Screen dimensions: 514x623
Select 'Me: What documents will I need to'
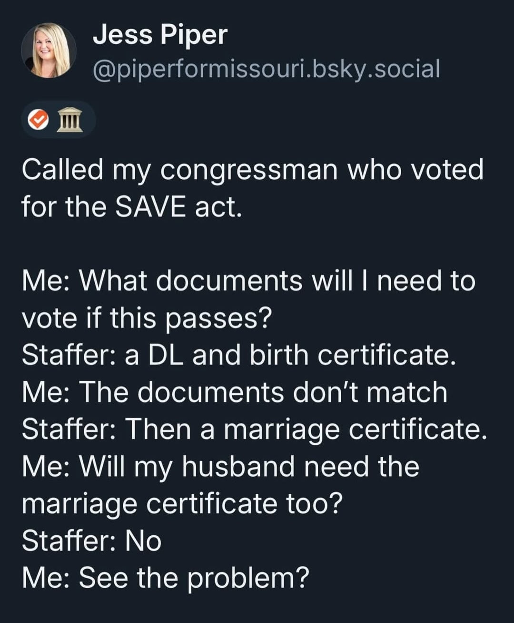click(248, 281)
